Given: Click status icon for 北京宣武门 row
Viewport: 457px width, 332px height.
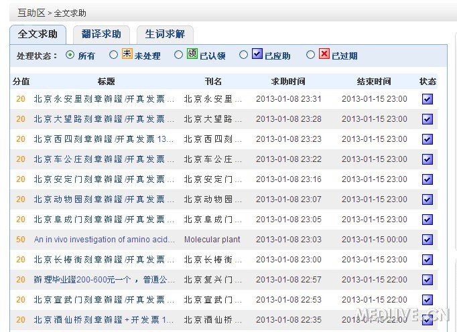Looking at the screenshot, I should click(428, 300).
